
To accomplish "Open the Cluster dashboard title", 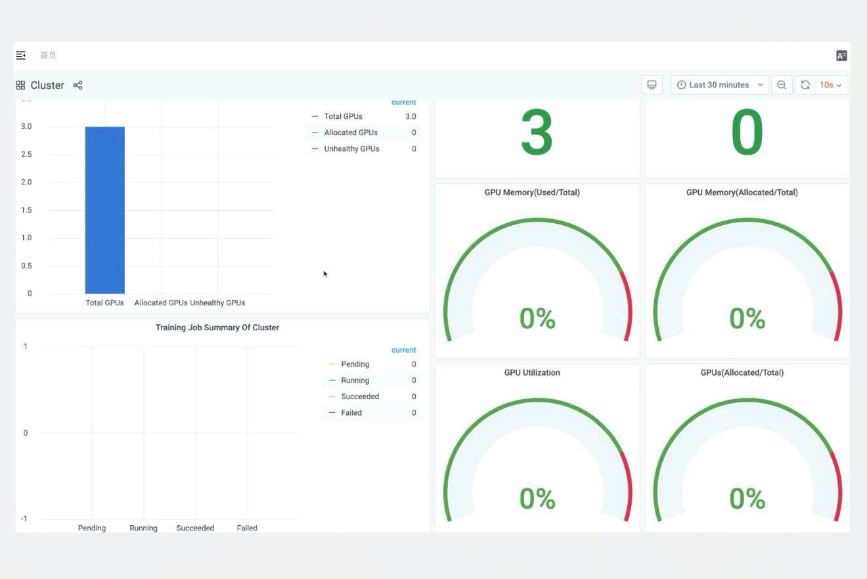I will (47, 85).
